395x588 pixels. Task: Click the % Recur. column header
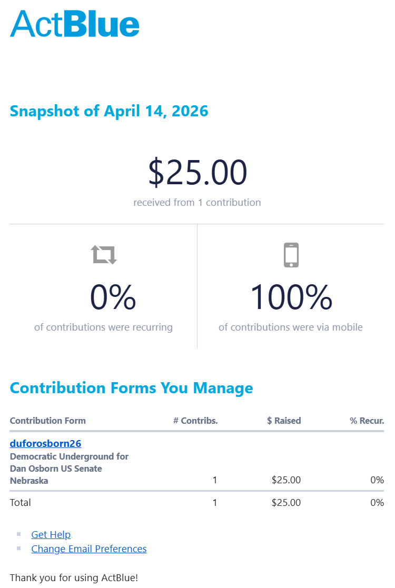pos(367,421)
